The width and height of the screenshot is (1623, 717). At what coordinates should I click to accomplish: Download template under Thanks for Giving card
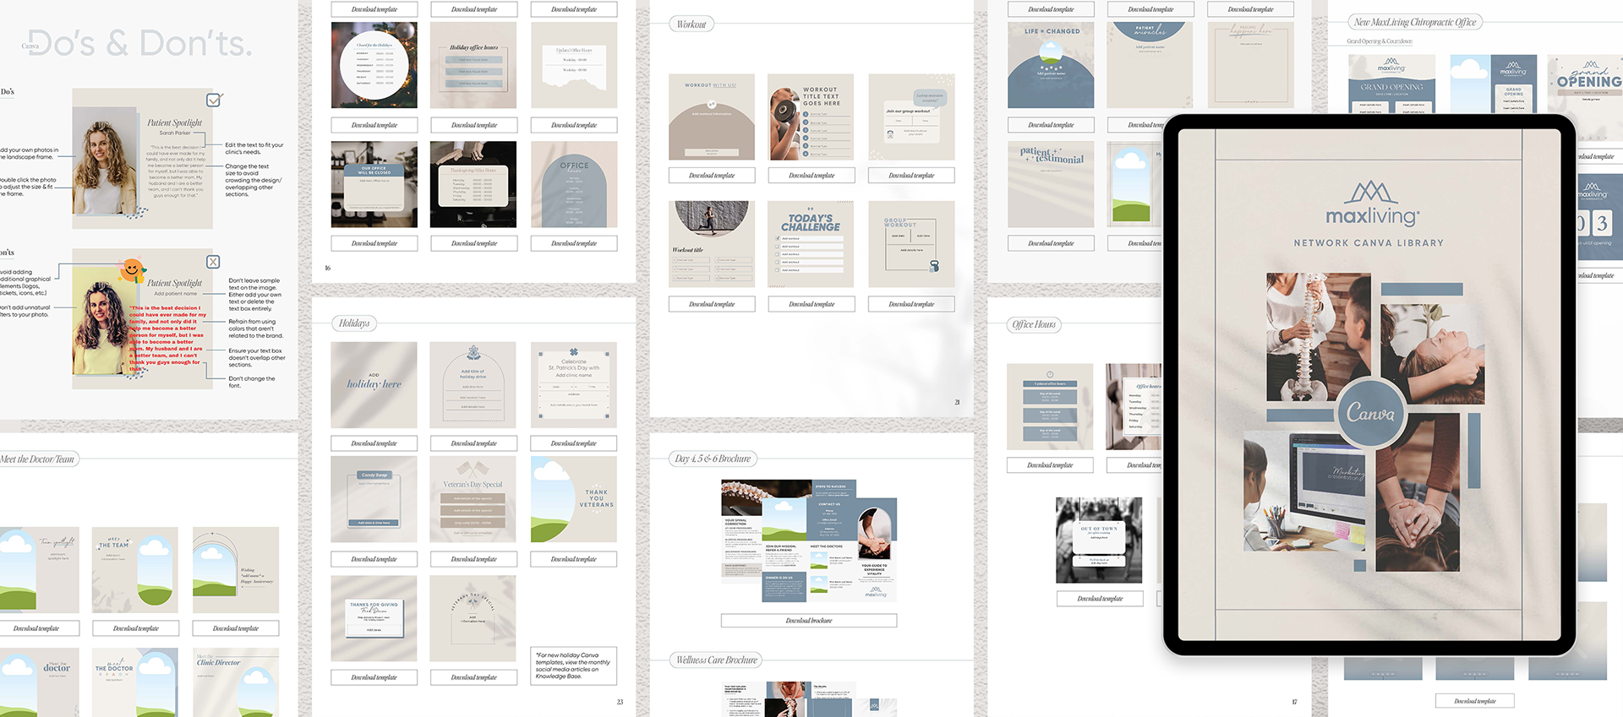click(x=374, y=677)
